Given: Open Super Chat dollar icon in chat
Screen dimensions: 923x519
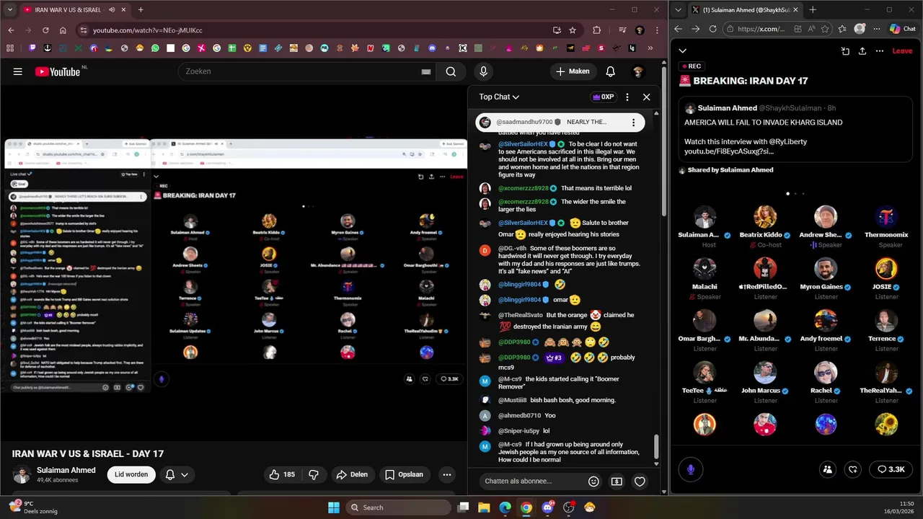Looking at the screenshot, I should (617, 482).
